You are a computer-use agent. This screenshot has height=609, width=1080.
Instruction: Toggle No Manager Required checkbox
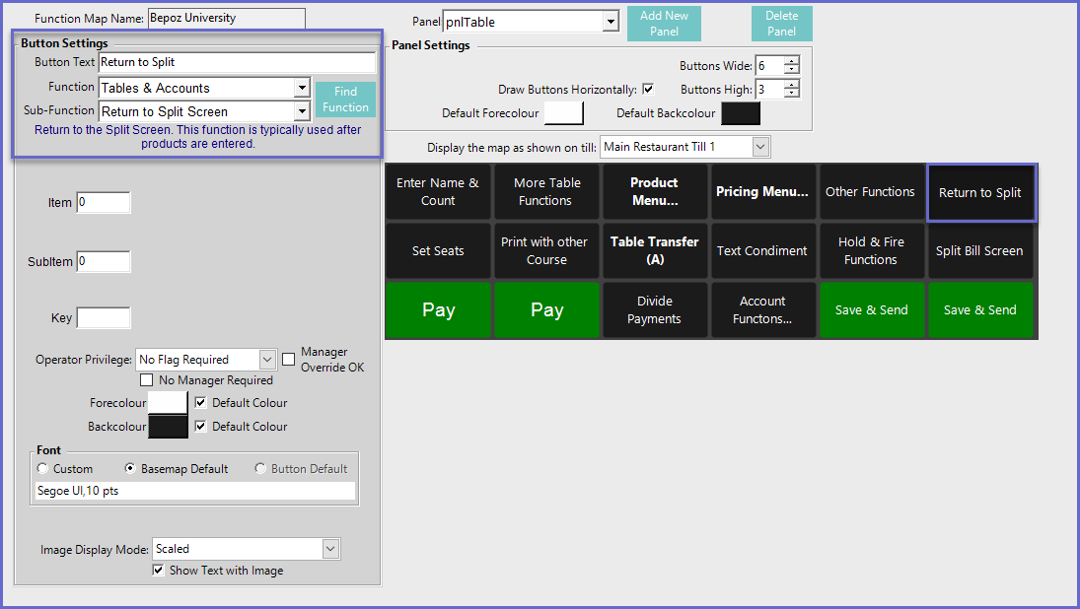(x=146, y=379)
